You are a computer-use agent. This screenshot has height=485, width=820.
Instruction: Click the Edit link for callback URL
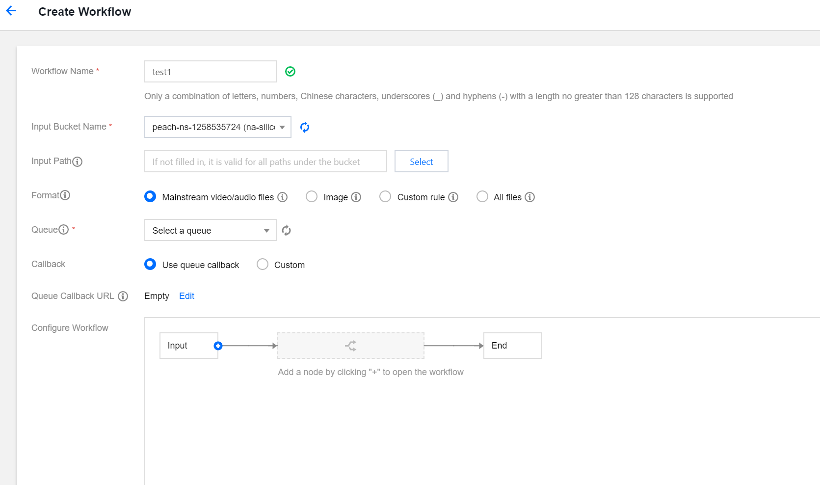click(x=186, y=296)
